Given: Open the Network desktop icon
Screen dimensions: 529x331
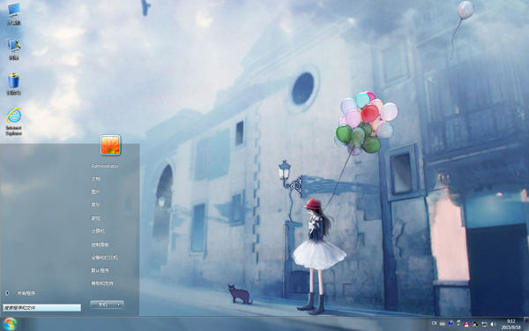Looking at the screenshot, I should [x=14, y=49].
